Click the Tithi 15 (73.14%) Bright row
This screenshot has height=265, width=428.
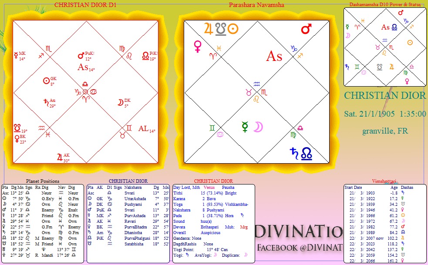point(205,193)
